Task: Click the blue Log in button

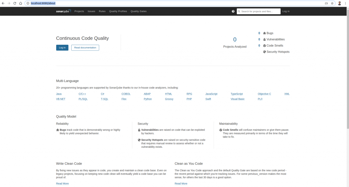Action: pos(62,48)
